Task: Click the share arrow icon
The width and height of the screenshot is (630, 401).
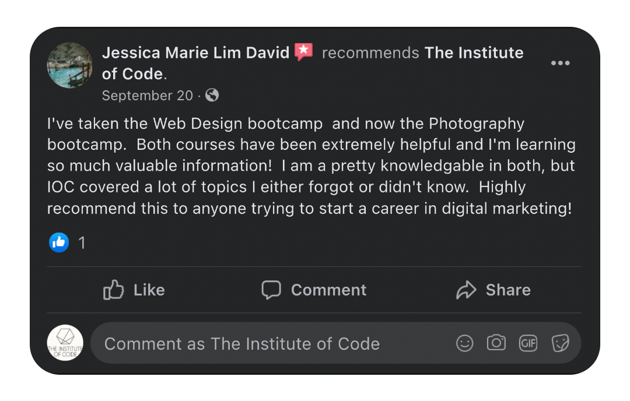Action: click(466, 290)
